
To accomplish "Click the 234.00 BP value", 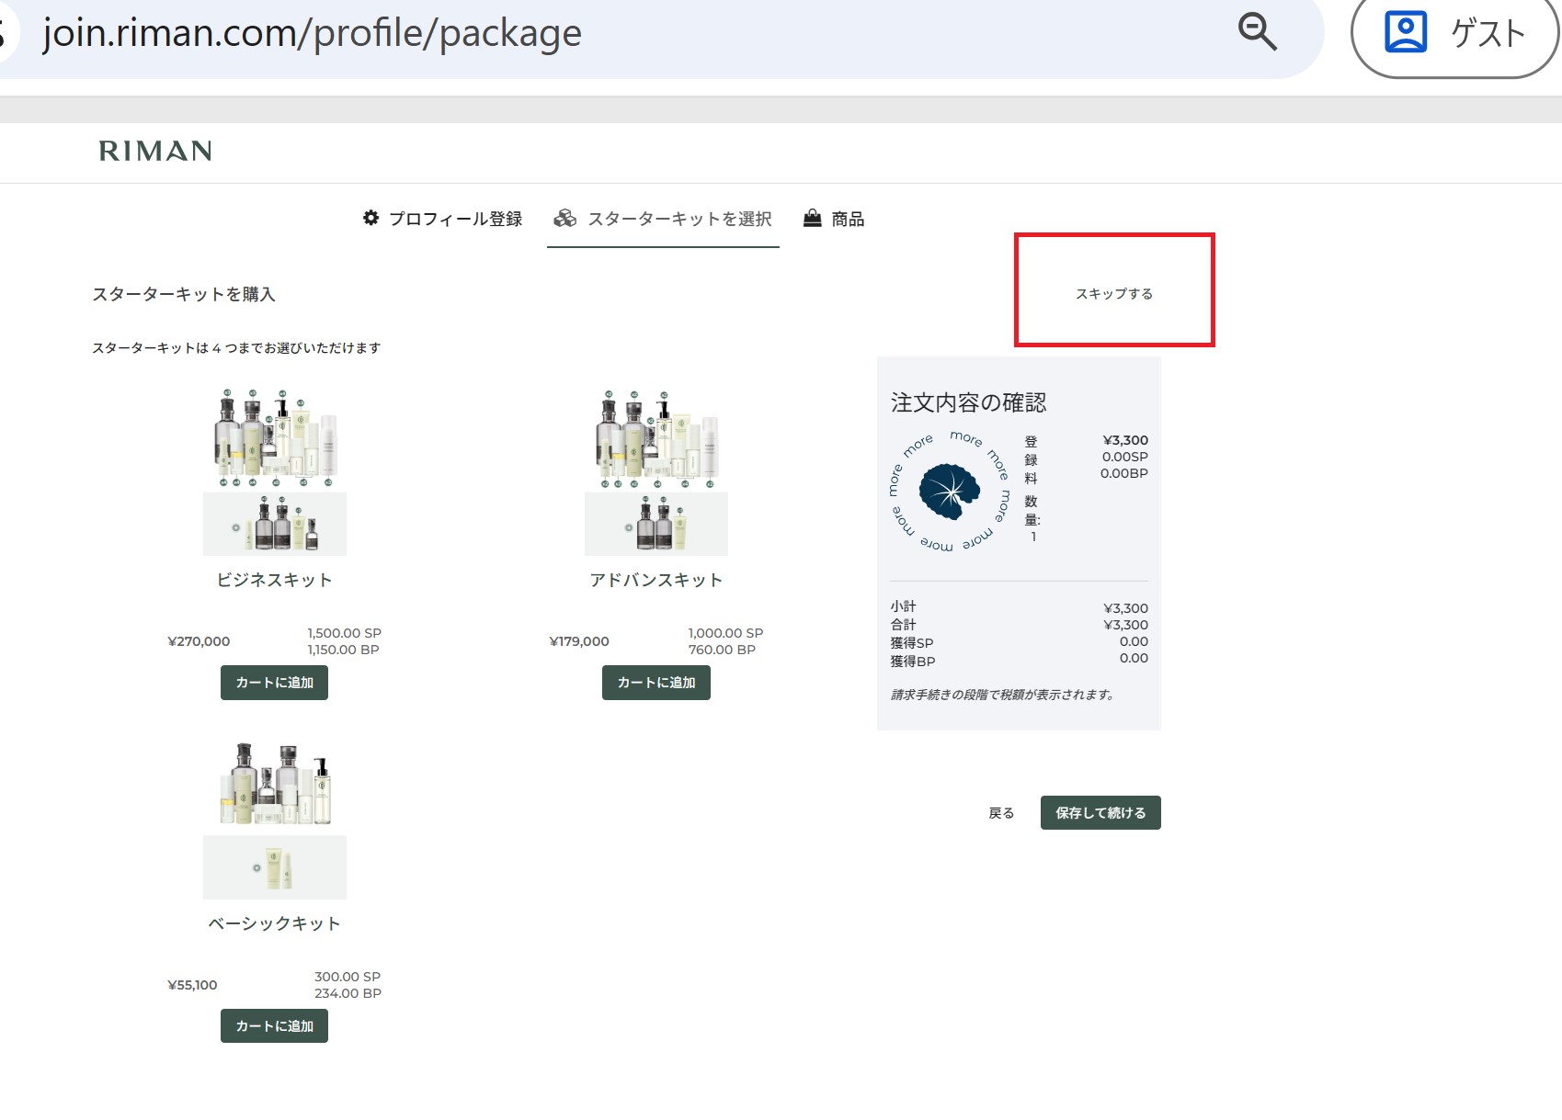I will click(x=348, y=993).
